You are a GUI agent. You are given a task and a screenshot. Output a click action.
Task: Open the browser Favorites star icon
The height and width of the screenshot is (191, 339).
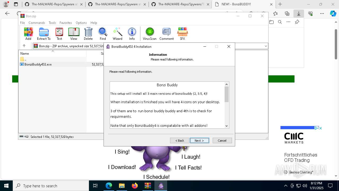pyautogui.click(x=275, y=14)
